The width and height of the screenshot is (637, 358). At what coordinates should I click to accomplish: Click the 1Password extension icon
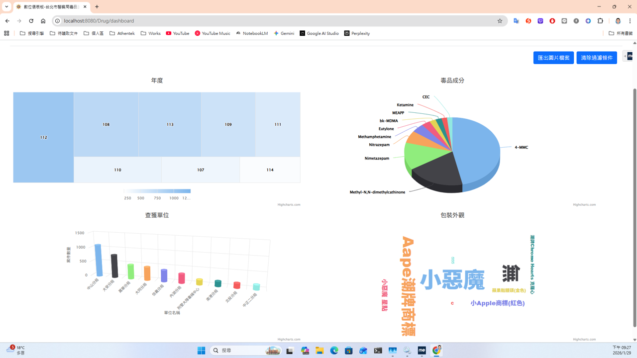(x=576, y=21)
